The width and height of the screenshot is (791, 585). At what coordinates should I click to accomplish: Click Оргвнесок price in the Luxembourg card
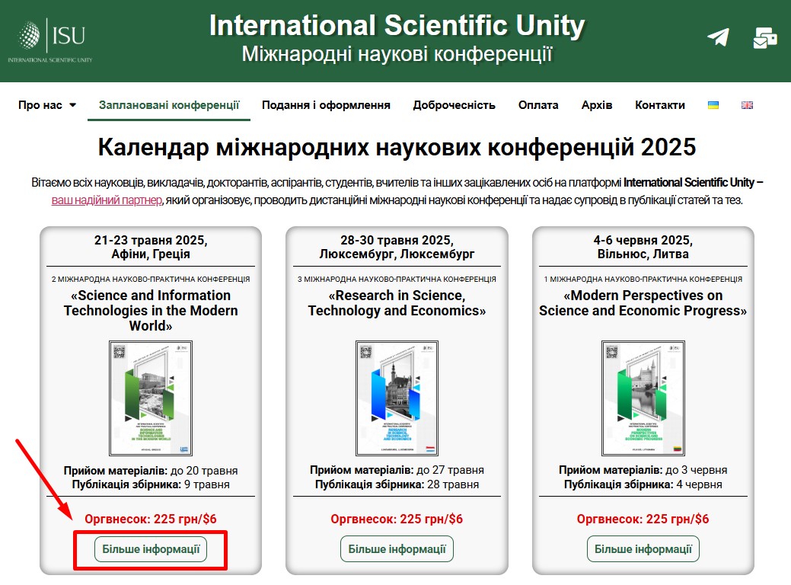(x=397, y=519)
